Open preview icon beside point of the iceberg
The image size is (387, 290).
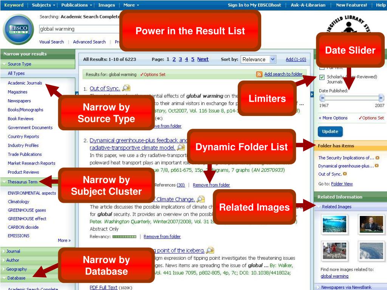tap(210, 250)
